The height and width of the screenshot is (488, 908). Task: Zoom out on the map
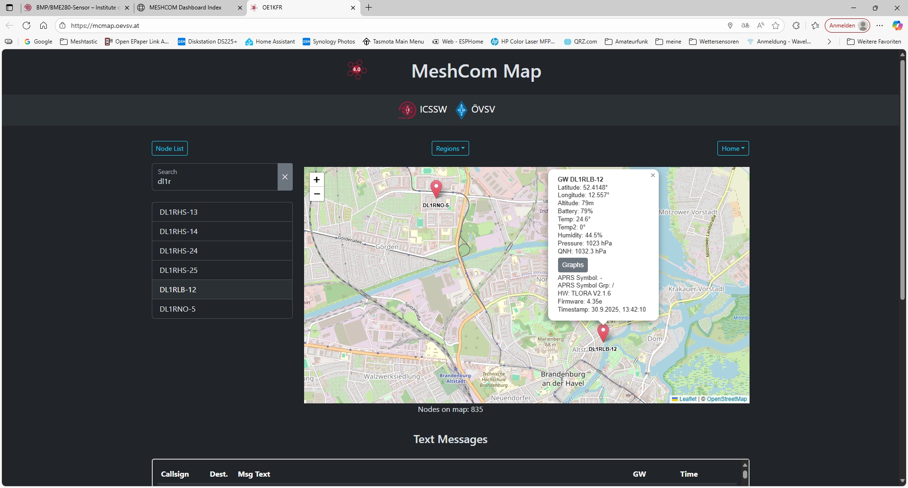click(317, 194)
